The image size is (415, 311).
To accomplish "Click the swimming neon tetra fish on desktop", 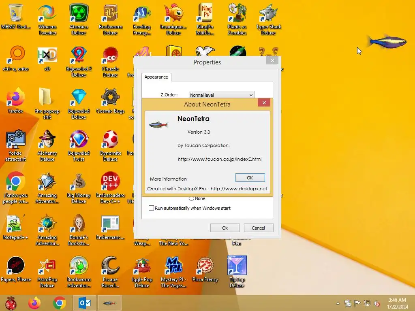I will (387, 42).
